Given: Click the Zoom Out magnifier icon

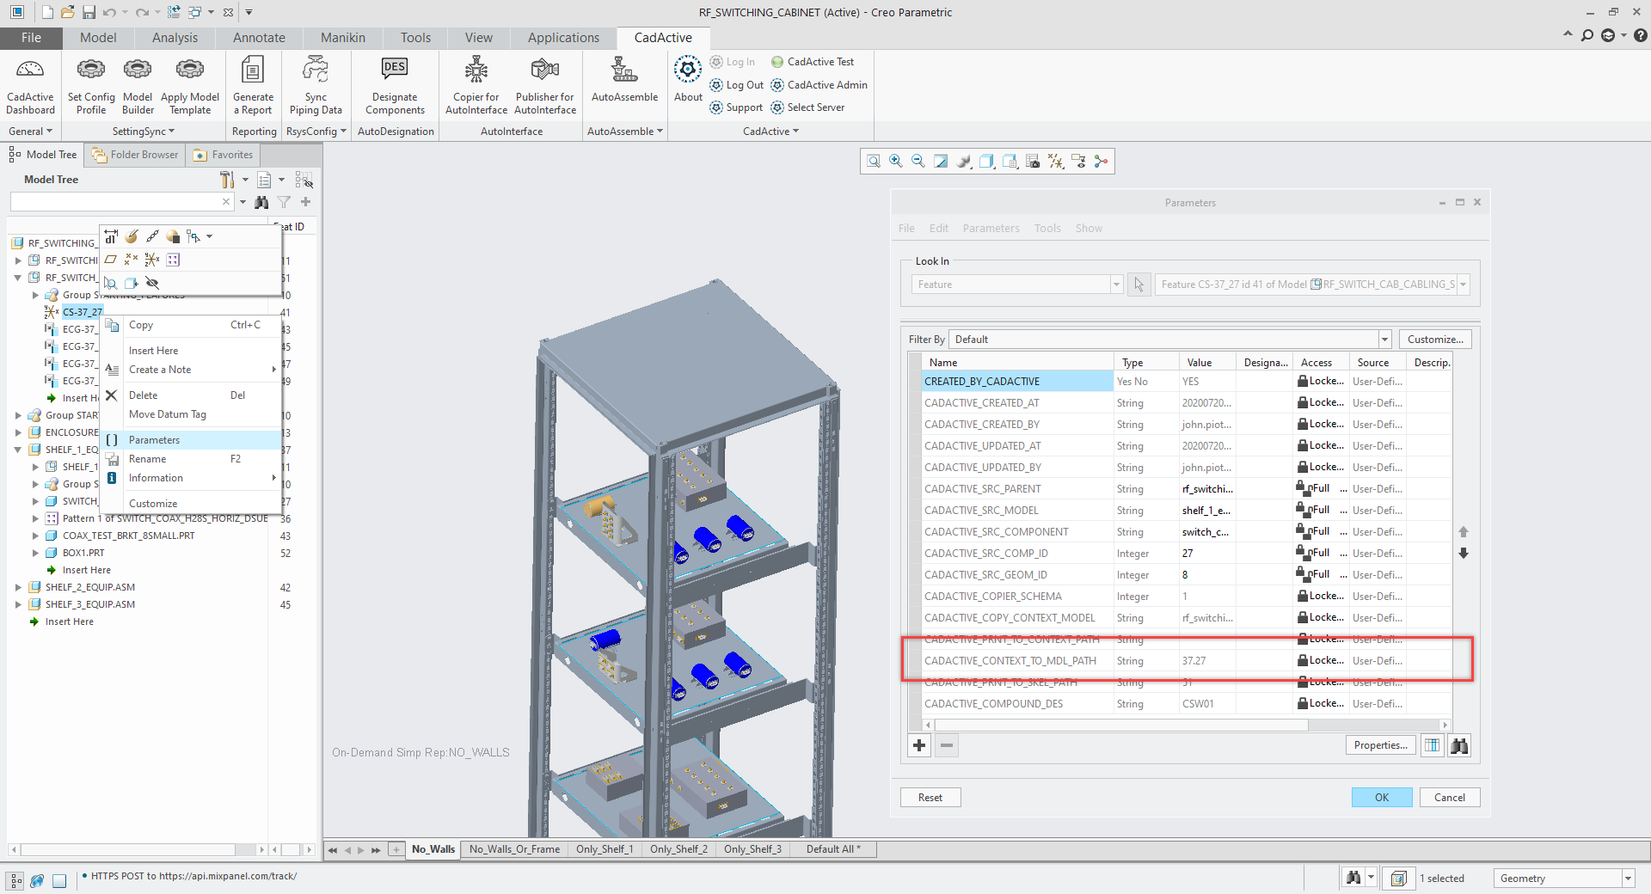Looking at the screenshot, I should 918,162.
